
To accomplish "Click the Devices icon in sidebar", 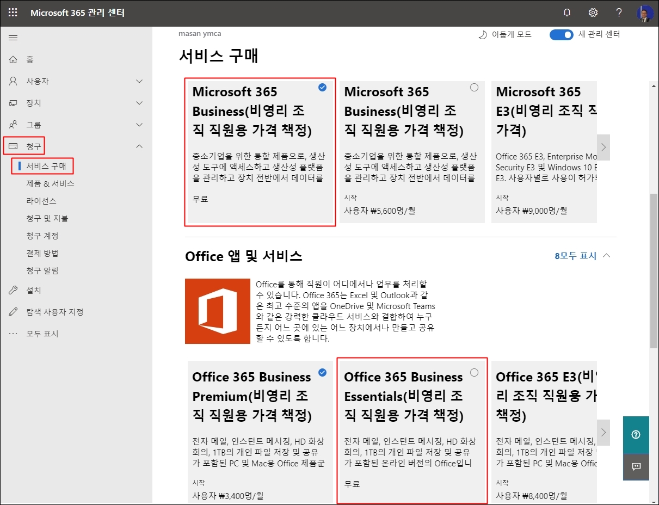I will click(13, 103).
